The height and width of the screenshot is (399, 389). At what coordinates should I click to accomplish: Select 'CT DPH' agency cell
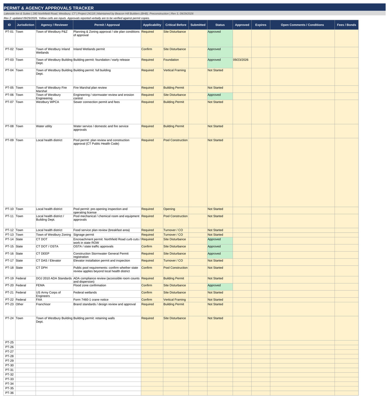pos(54,271)
